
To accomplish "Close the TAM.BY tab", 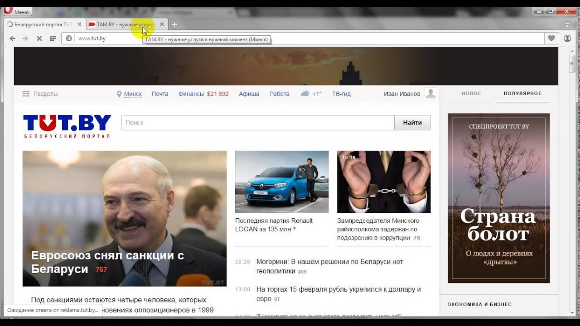I will (162, 24).
